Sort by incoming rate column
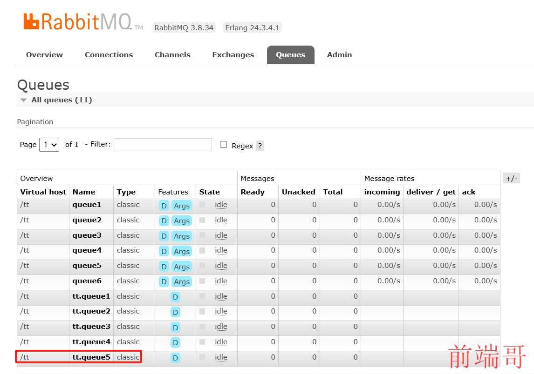The height and width of the screenshot is (374, 534). point(382,192)
